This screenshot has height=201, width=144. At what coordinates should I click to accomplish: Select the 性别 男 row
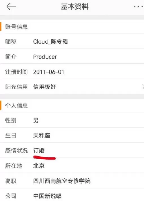click(x=72, y=120)
